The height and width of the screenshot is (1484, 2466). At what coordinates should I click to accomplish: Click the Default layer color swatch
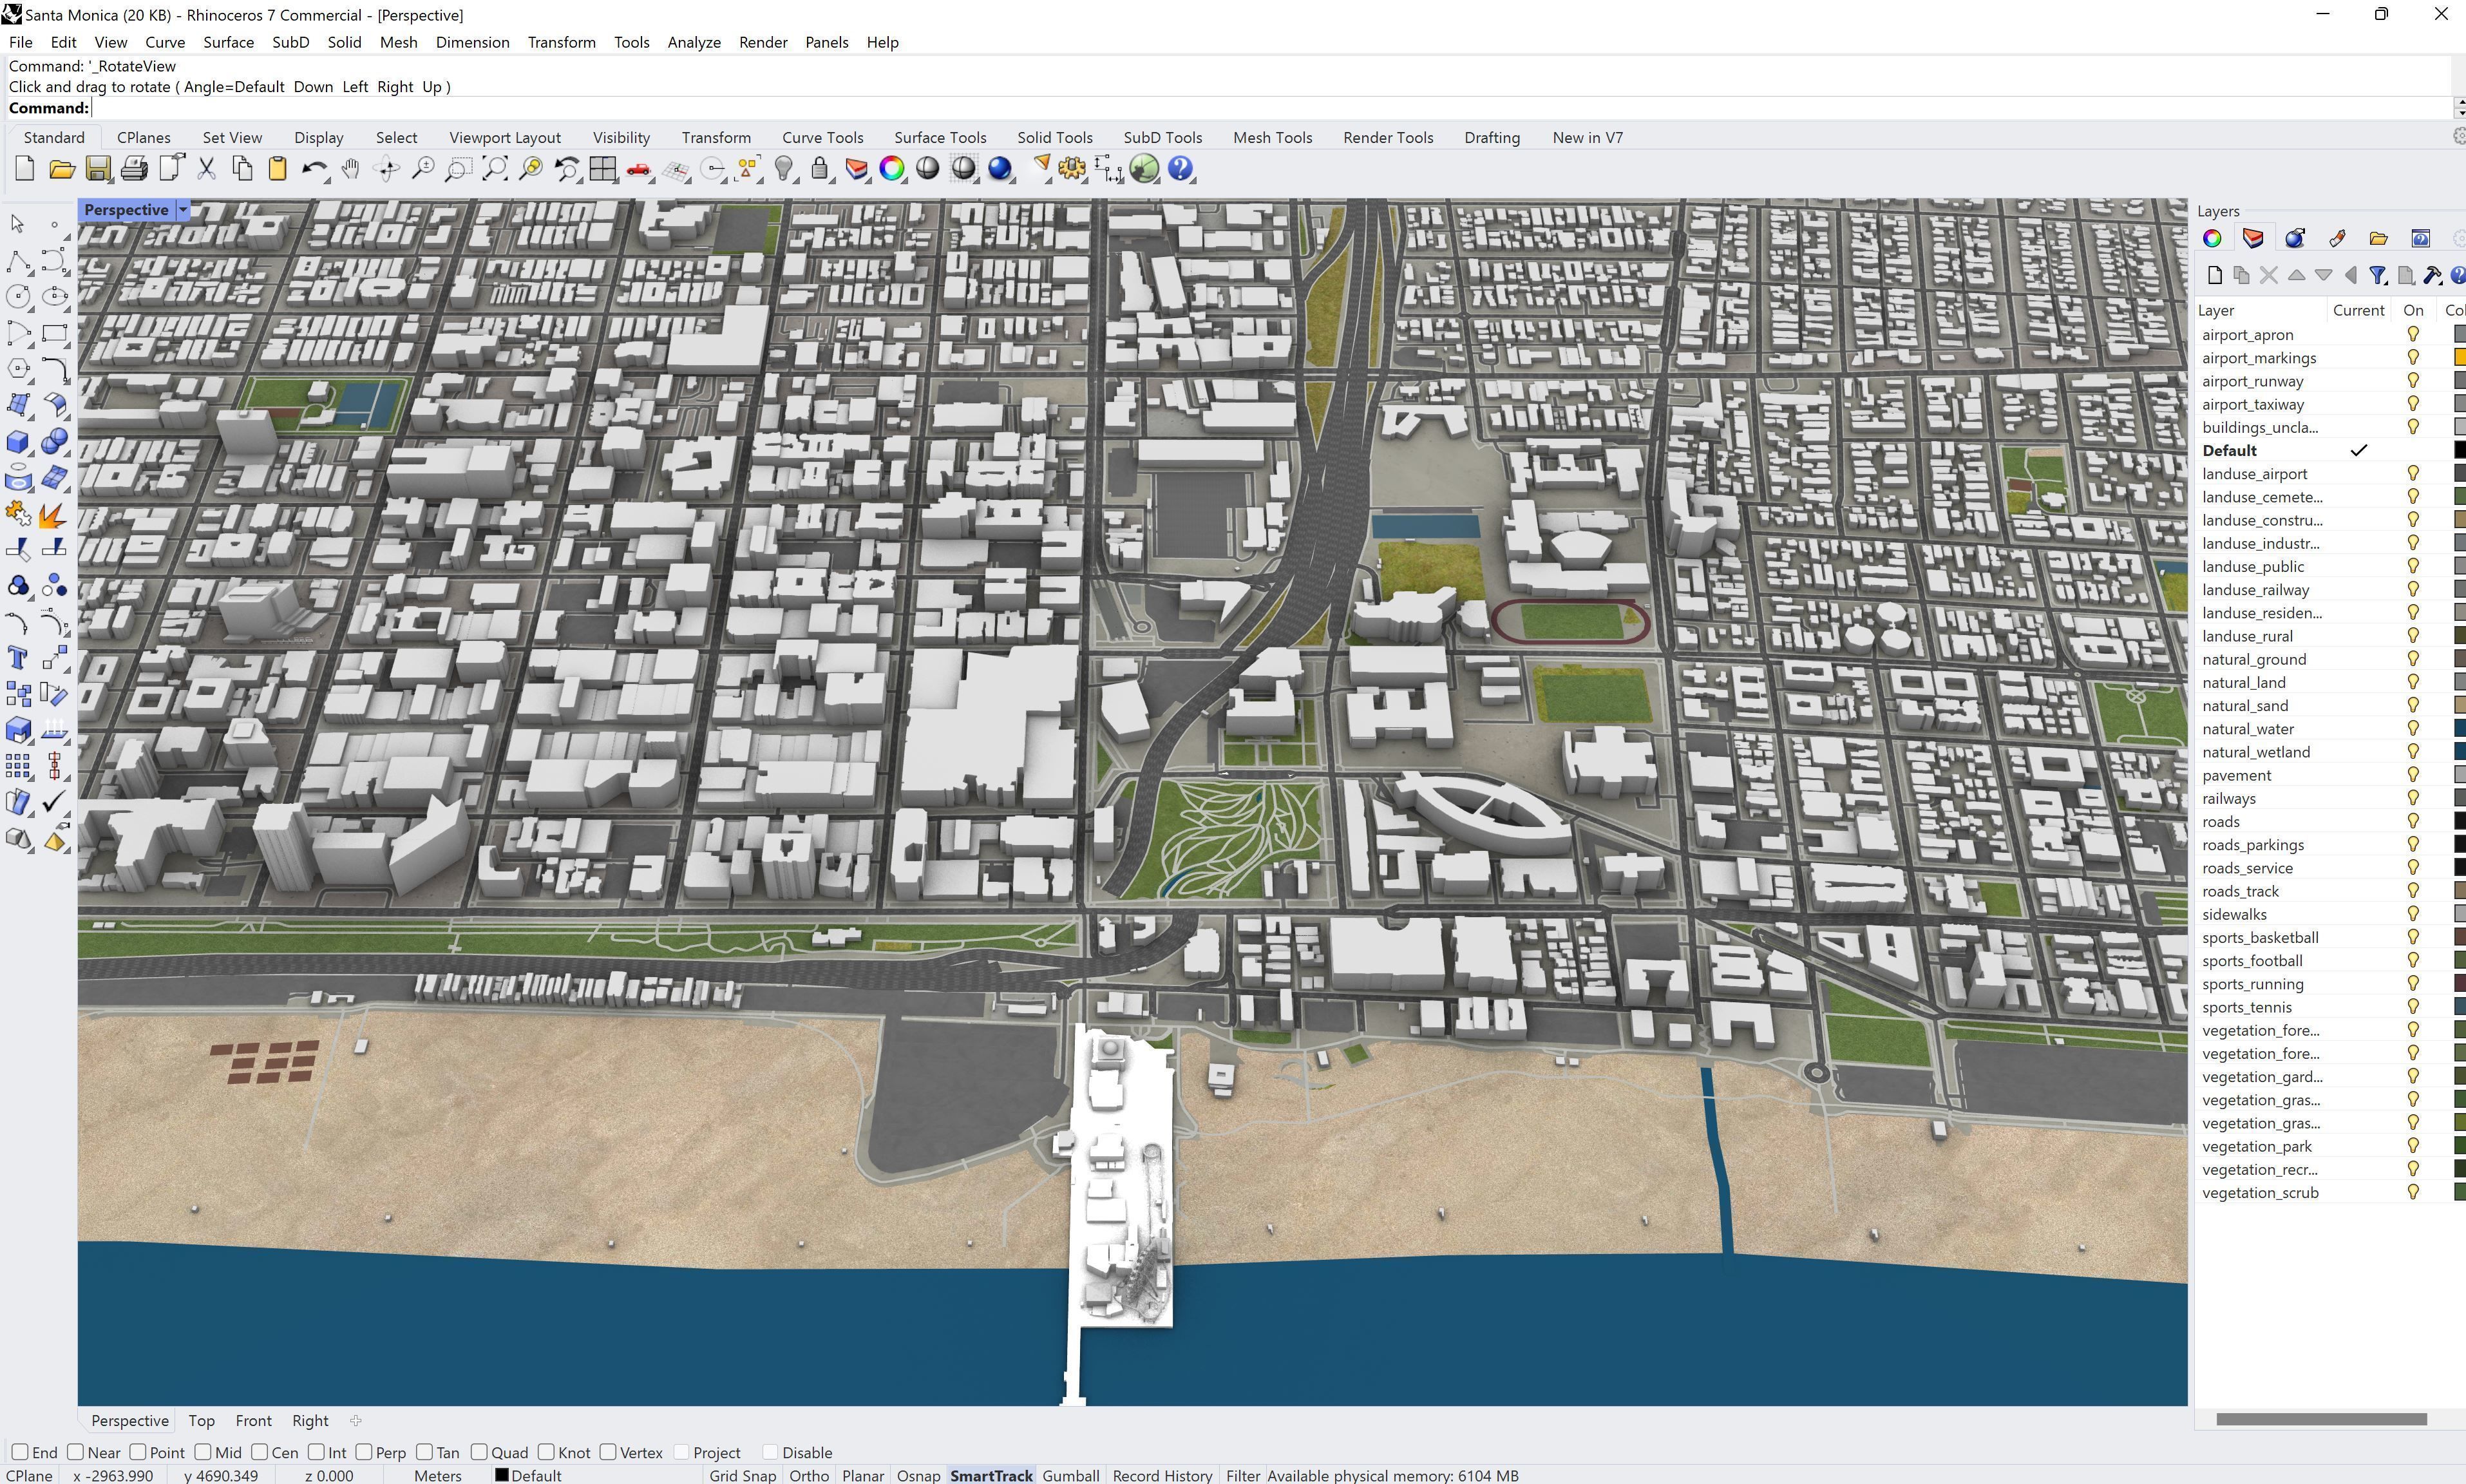2459,451
